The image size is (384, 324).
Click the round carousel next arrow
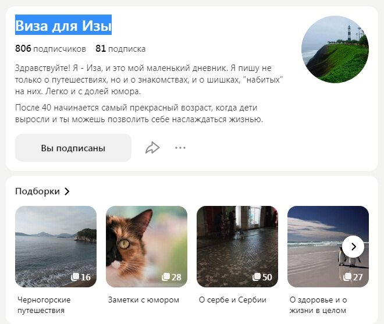[x=353, y=247]
